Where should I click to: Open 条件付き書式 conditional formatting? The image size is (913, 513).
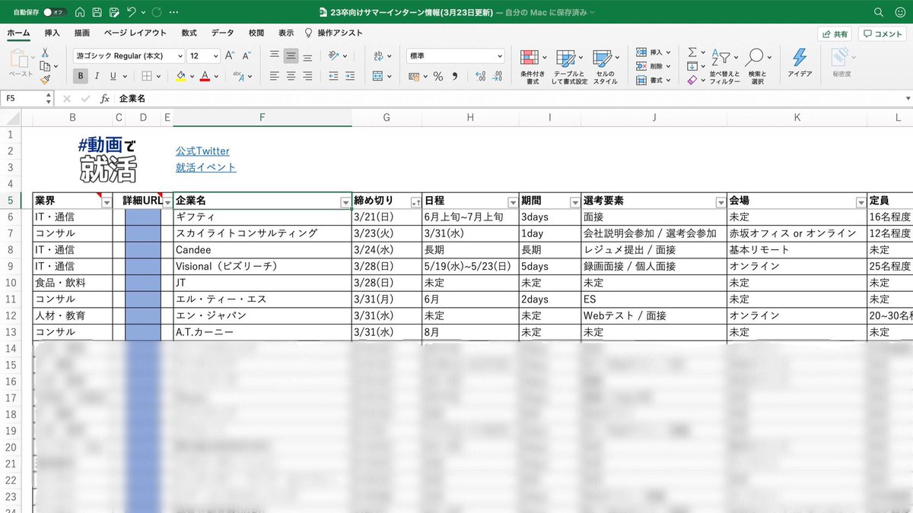(534, 67)
